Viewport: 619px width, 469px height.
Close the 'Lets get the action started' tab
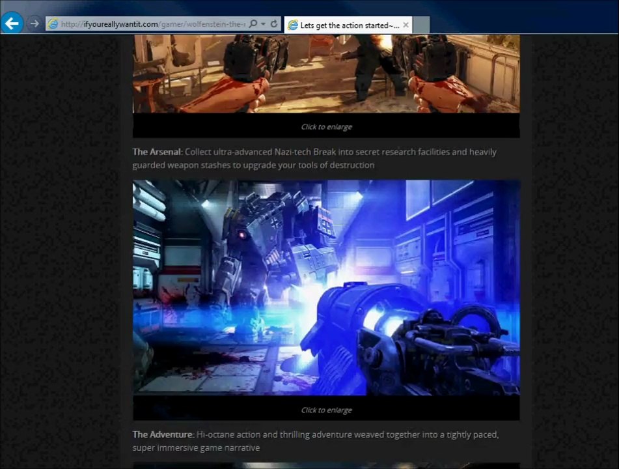pyautogui.click(x=406, y=25)
